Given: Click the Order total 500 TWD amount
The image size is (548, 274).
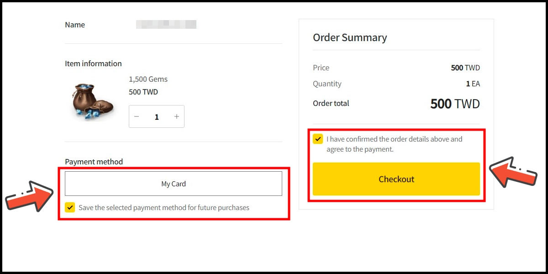Looking at the screenshot, I should click(455, 104).
